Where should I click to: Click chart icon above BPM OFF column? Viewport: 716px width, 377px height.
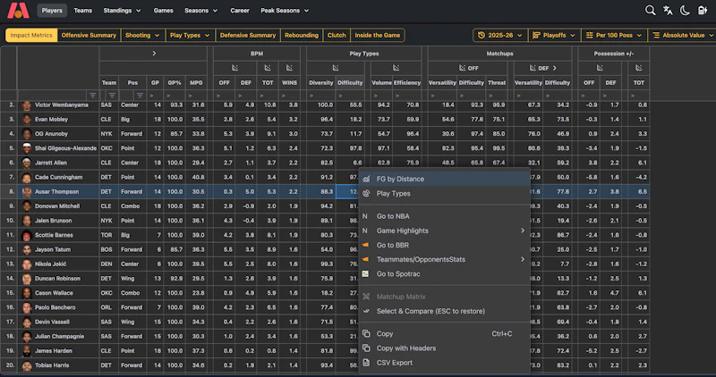(234, 68)
